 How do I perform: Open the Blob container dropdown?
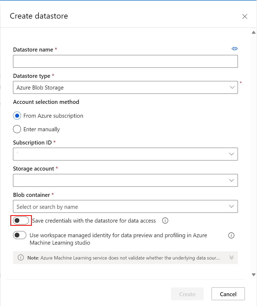coord(125,207)
